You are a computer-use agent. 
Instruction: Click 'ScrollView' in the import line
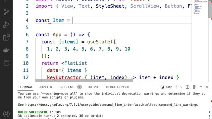click(144, 6)
